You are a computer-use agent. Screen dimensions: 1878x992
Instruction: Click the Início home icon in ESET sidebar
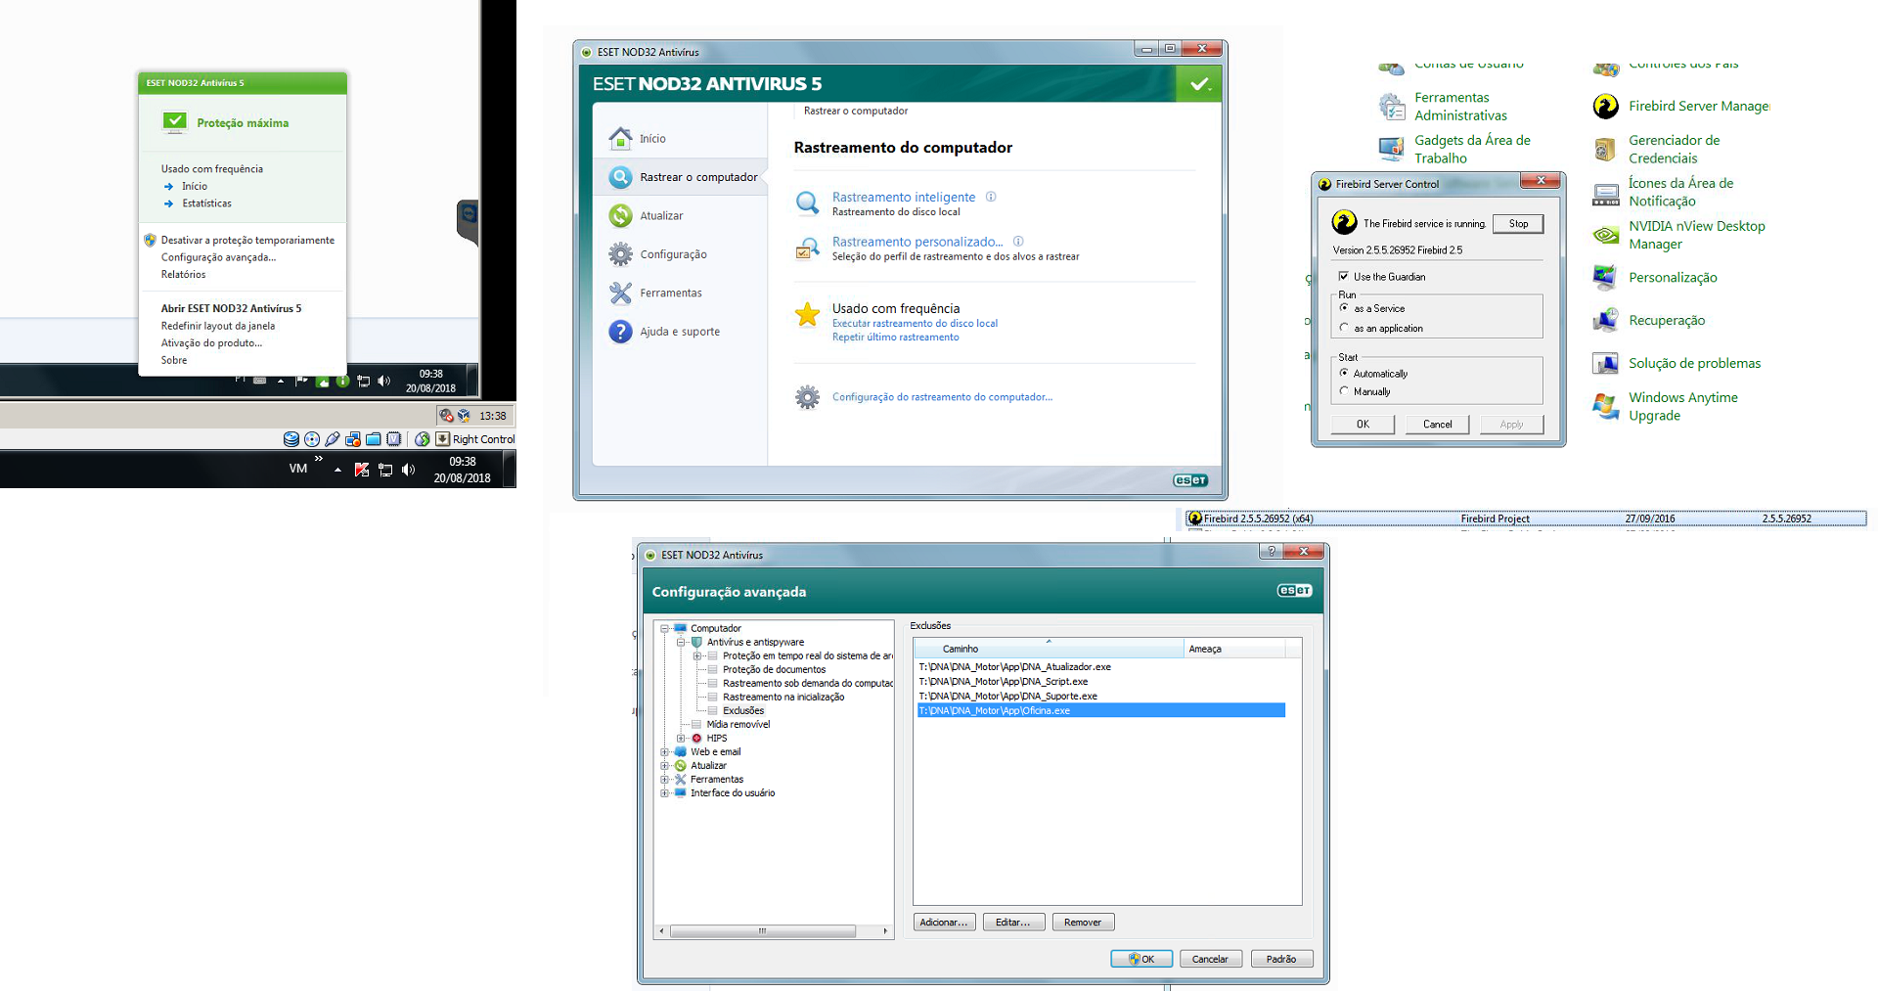click(x=620, y=139)
